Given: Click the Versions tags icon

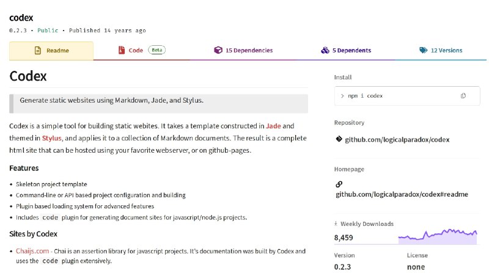Looking at the screenshot, I should coord(423,50).
